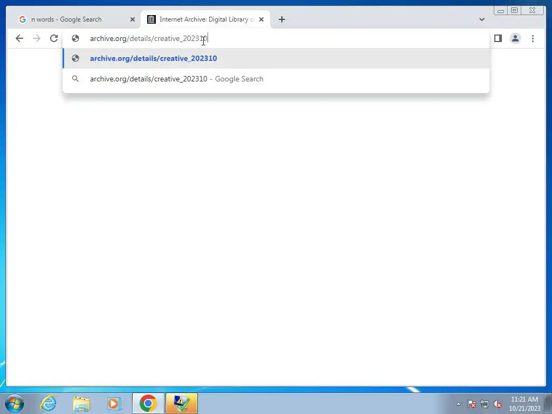Open the side panel icon
Image resolution: width=552 pixels, height=414 pixels.
tap(498, 38)
